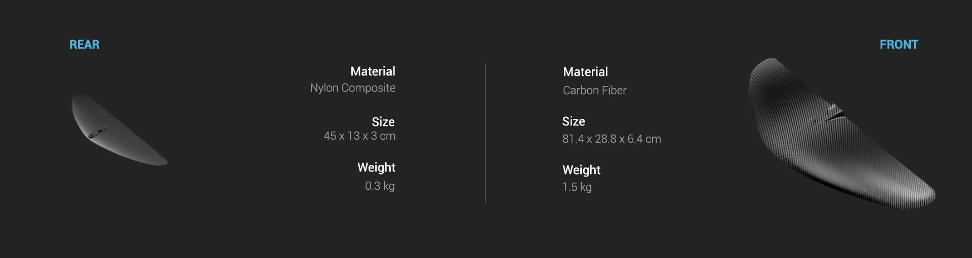Click the Weight label above 0.3 kg
The image size is (972, 258).
tap(376, 167)
